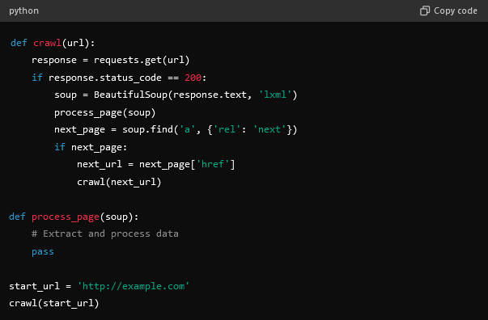Screen dimensions: 488x320
Task: Click the number 200 in code
Action: [193, 78]
